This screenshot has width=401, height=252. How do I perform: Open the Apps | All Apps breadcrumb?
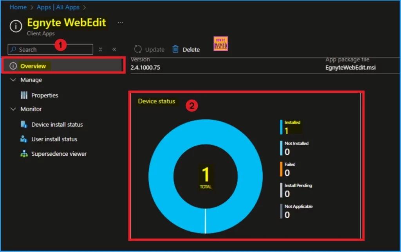pyautogui.click(x=58, y=7)
